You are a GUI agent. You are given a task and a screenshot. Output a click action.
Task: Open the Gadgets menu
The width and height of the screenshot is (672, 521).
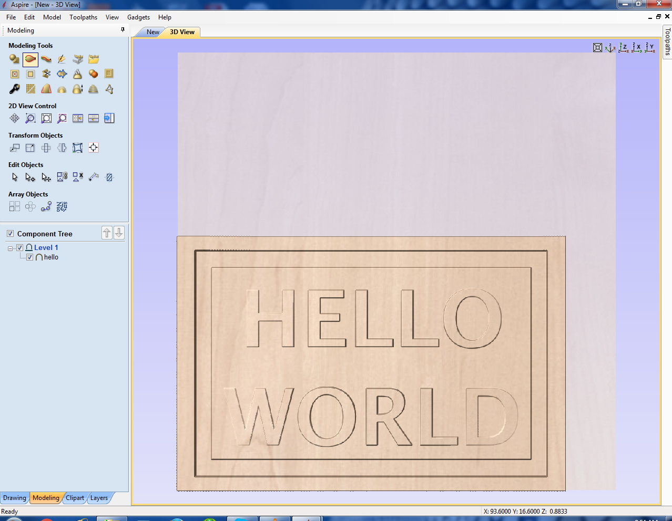138,17
